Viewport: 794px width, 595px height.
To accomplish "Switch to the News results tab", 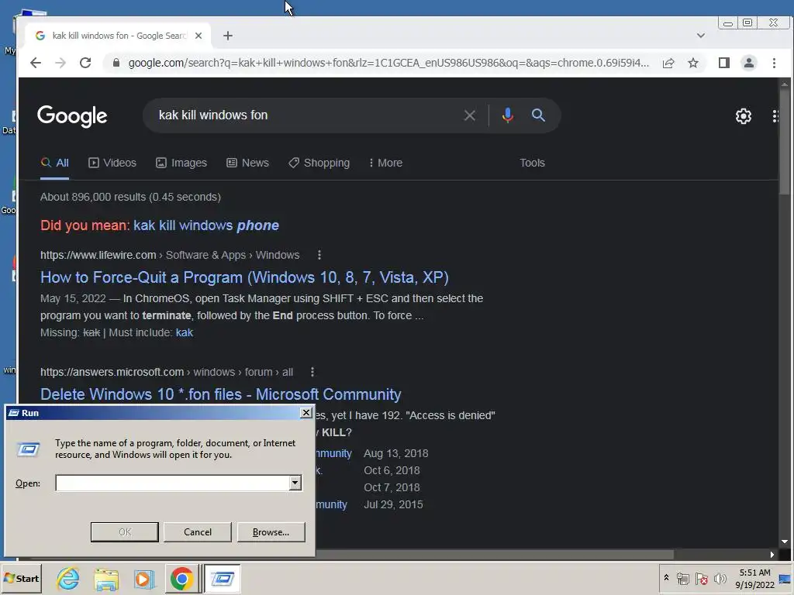I will coord(247,163).
